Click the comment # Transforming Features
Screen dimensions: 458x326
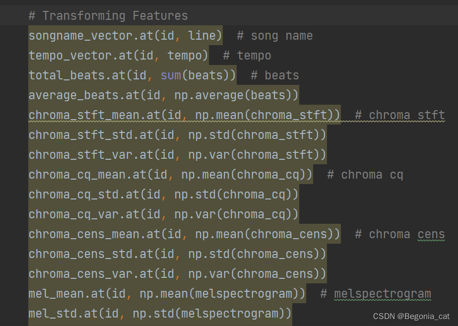[108, 15]
